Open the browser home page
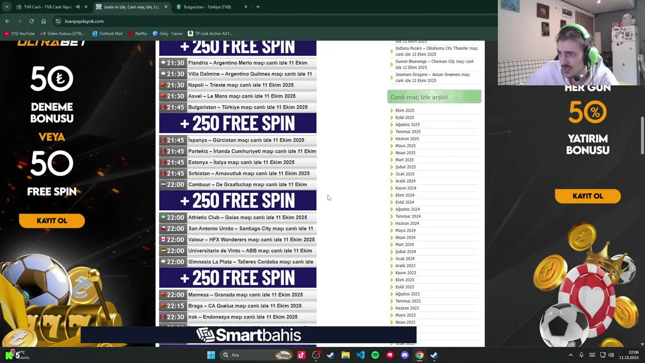Screen dimensions: 645x363 (43, 21)
